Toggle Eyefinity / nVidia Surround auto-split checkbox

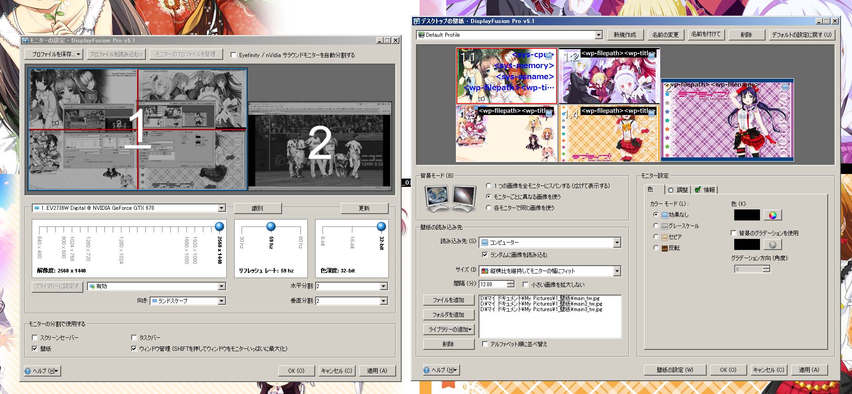click(x=233, y=55)
